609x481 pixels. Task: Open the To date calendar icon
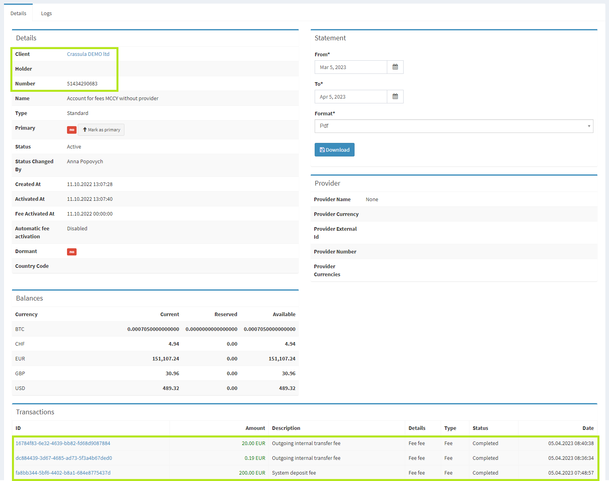tap(395, 97)
